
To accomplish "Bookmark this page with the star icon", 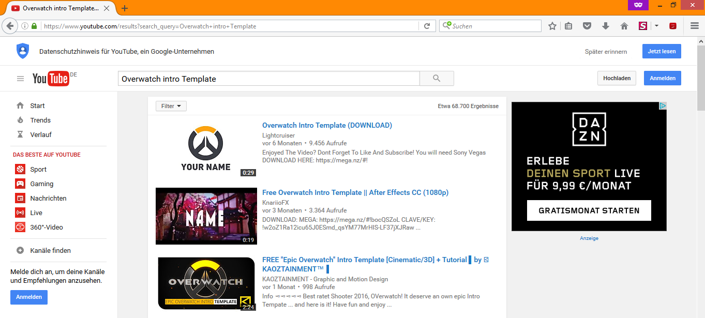I will 552,26.
